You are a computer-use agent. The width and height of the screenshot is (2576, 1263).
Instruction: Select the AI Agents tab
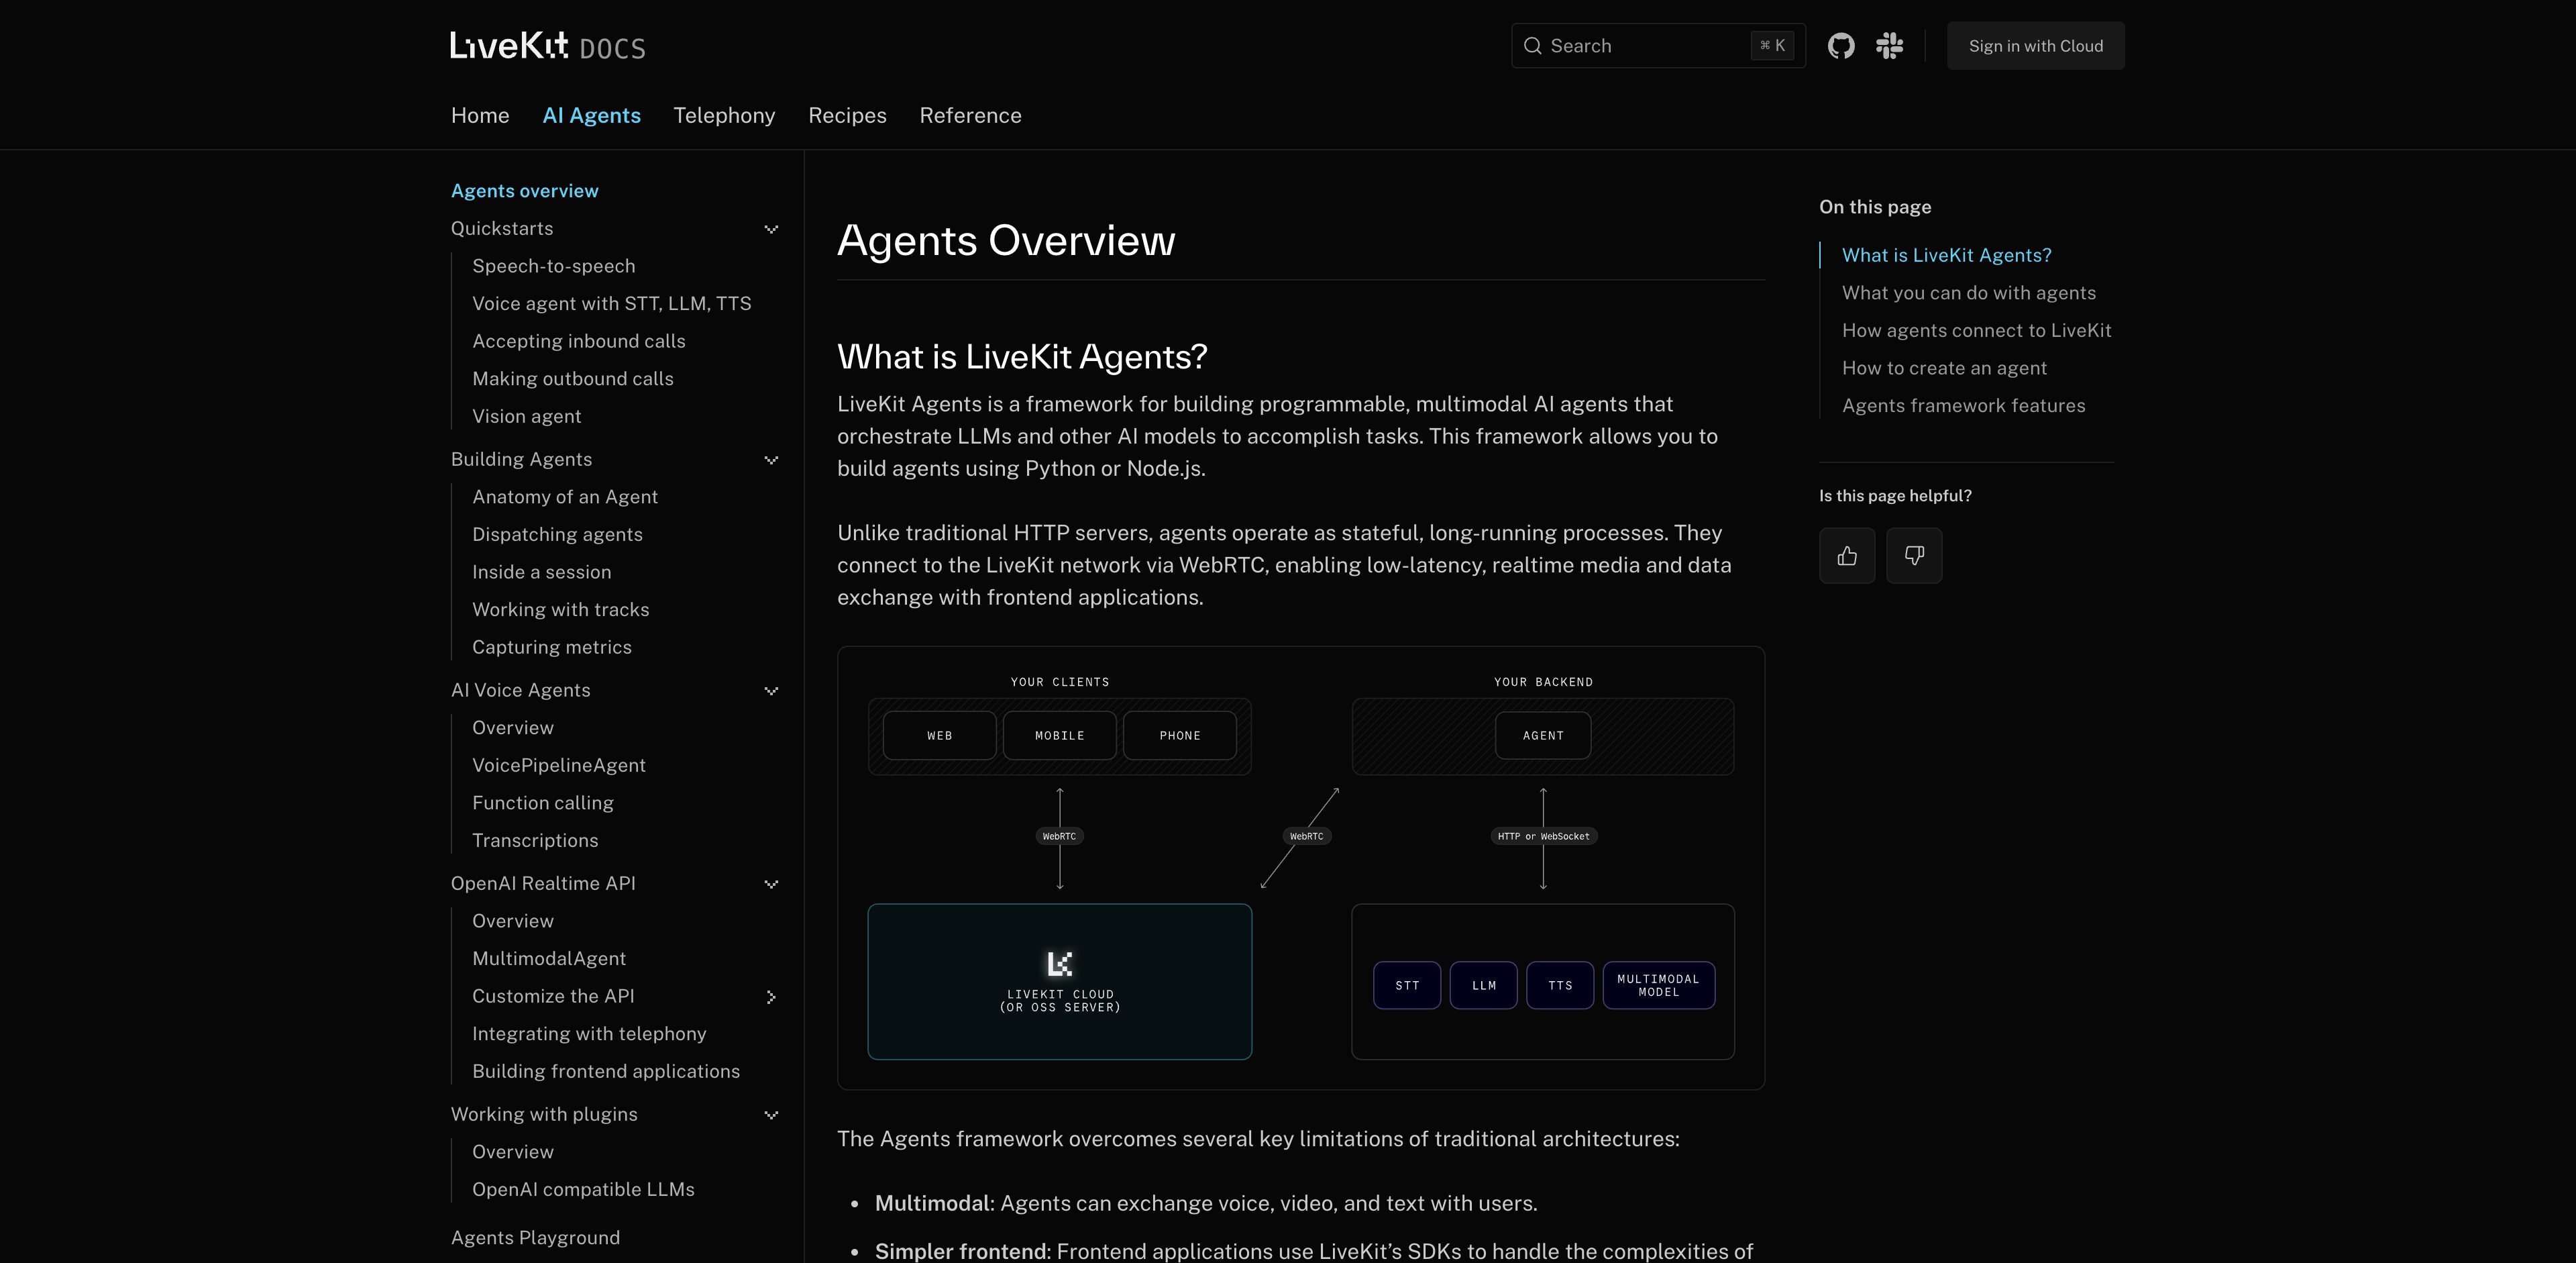click(x=591, y=115)
